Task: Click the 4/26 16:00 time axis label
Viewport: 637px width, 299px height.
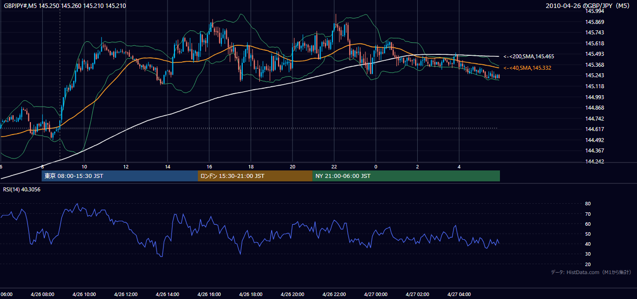Action: (x=209, y=295)
